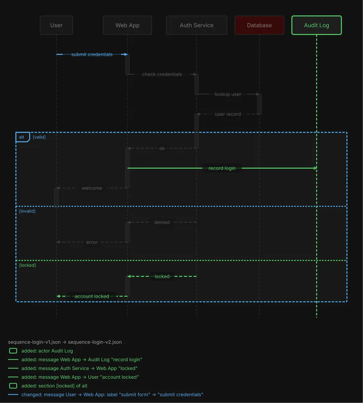Viewport: 363px width, 403px height.
Task: Click the green "record login" message label
Action: [x=222, y=168]
